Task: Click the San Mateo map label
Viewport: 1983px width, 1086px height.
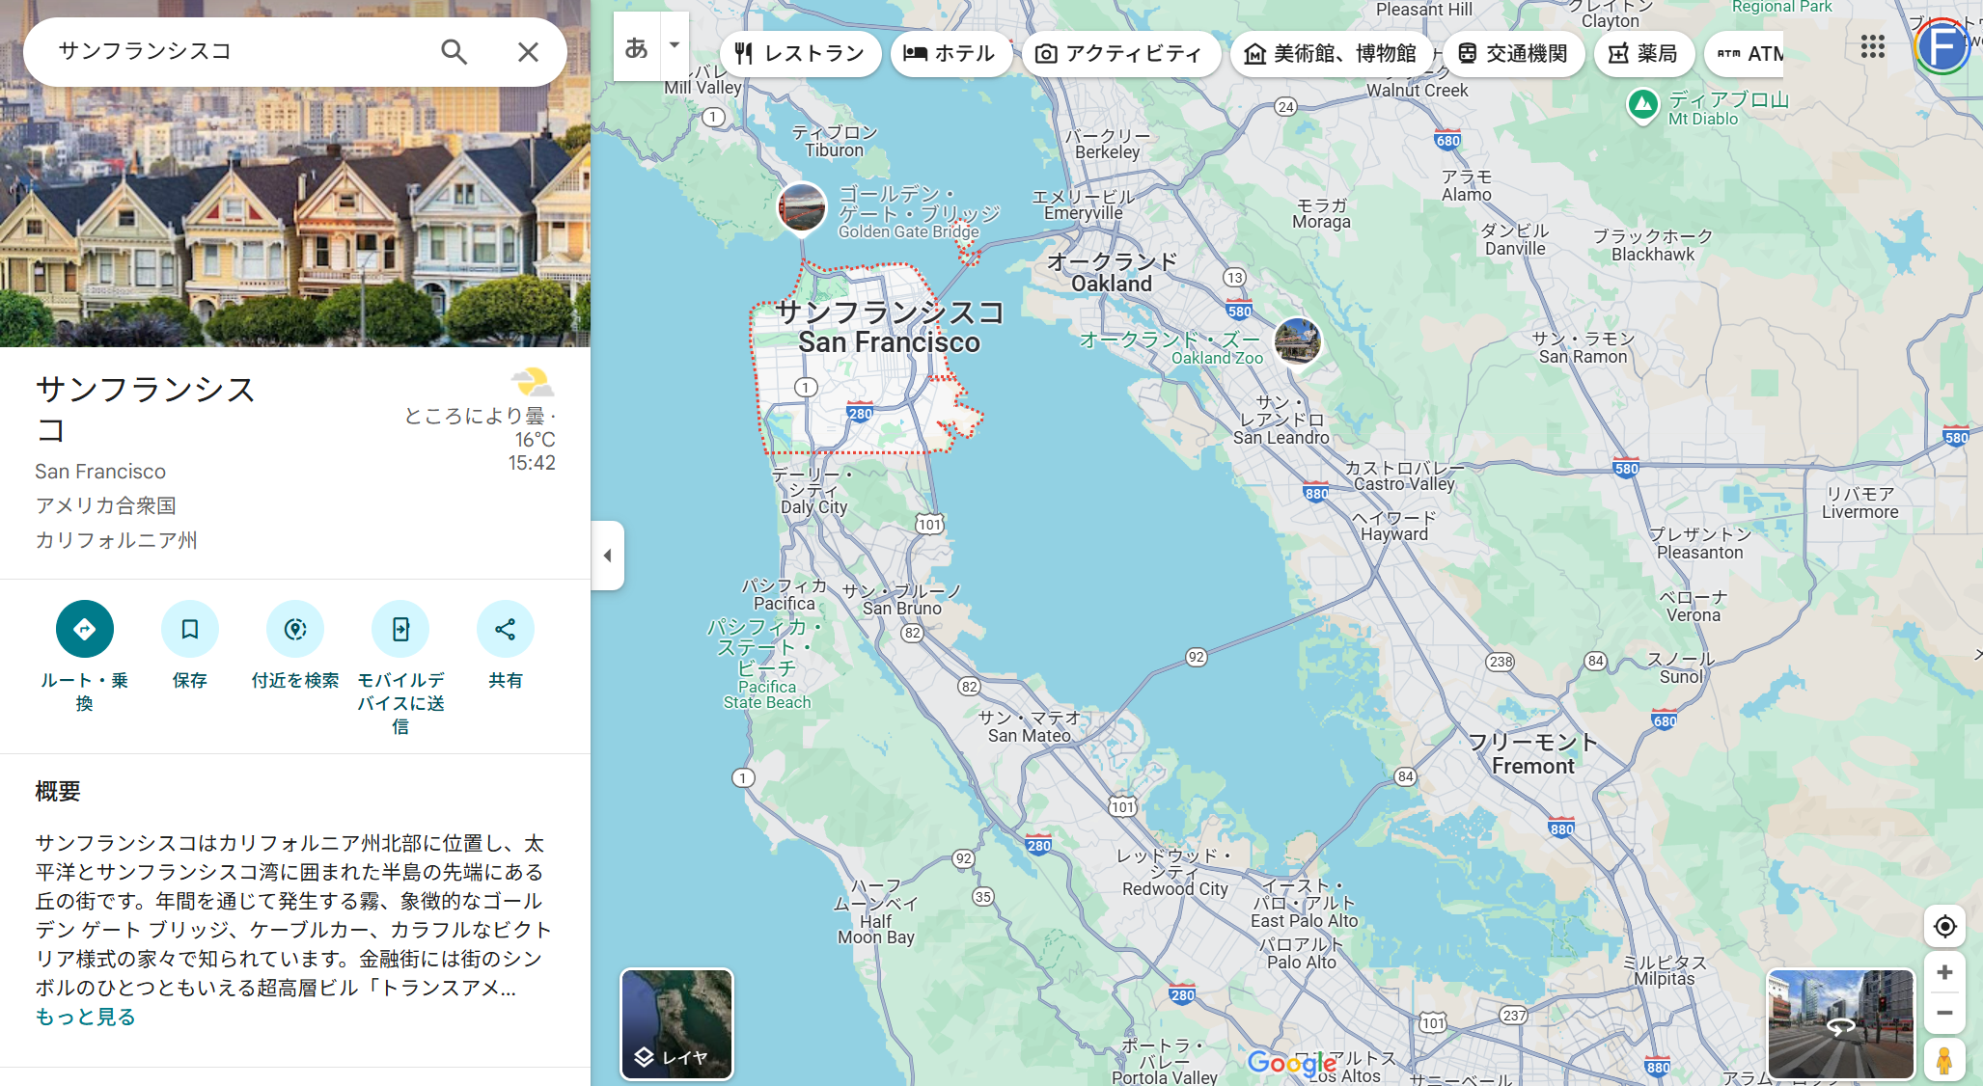Action: [x=1030, y=726]
